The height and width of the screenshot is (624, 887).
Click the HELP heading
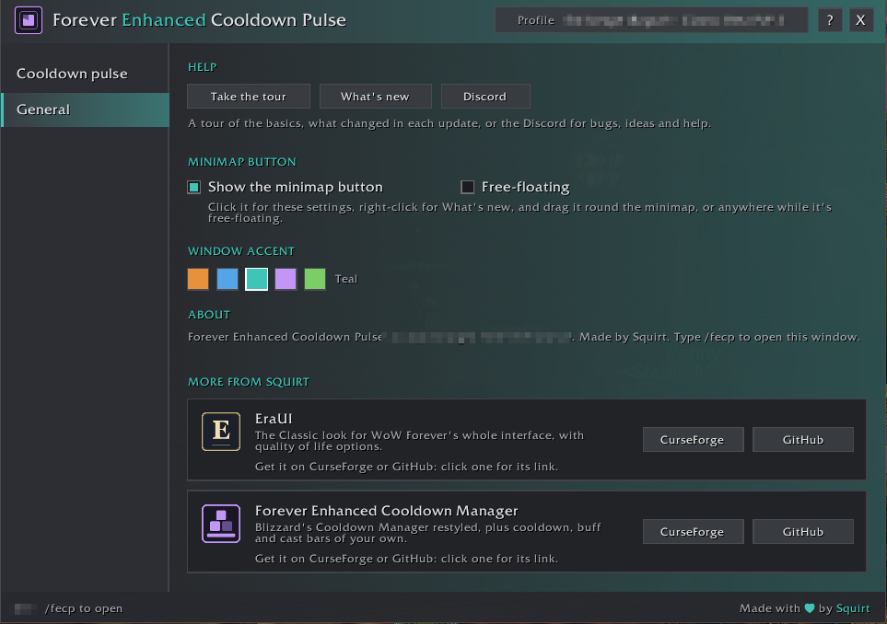coord(202,66)
